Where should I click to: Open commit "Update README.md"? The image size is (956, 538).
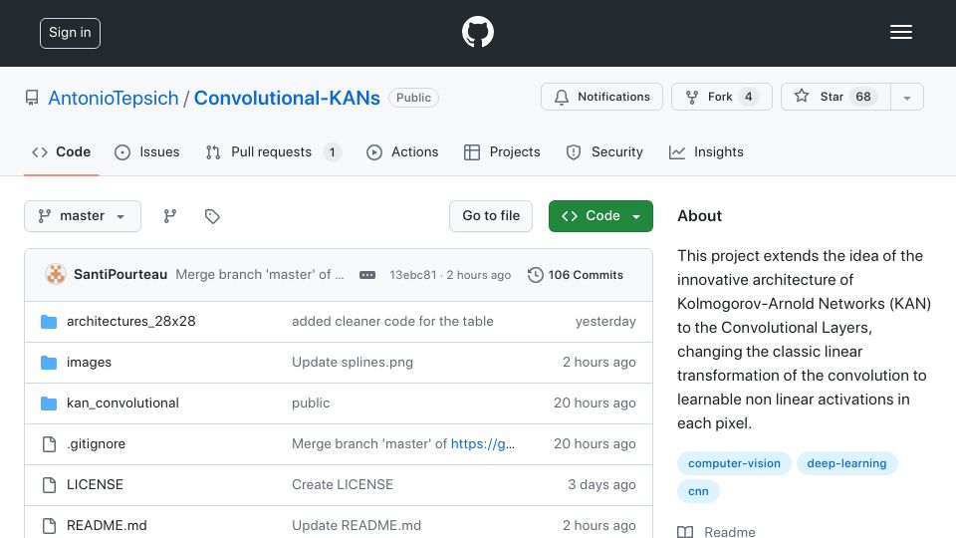[357, 526]
